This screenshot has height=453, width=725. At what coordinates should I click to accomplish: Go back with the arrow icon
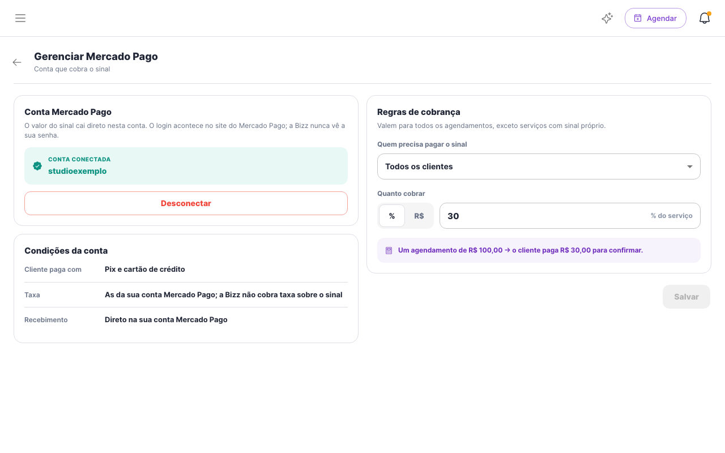17,62
